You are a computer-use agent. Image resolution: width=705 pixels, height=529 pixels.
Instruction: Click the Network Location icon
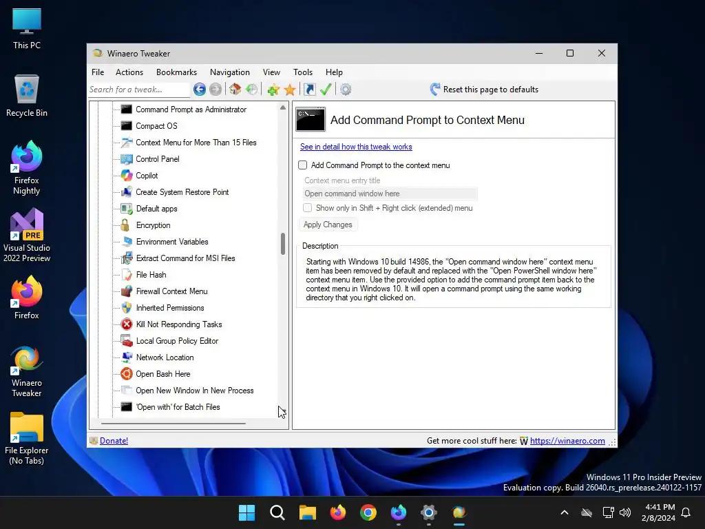pyautogui.click(x=127, y=357)
